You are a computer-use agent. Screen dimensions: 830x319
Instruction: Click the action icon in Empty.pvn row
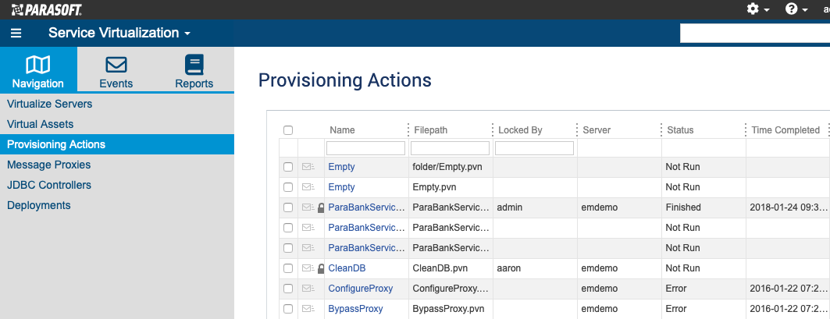(x=308, y=187)
